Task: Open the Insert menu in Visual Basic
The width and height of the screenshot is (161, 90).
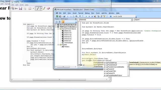Action: click(74, 13)
